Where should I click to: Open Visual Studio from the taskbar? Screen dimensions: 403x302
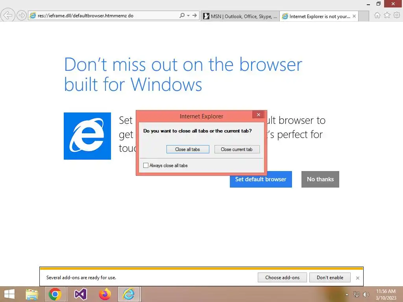(x=80, y=294)
